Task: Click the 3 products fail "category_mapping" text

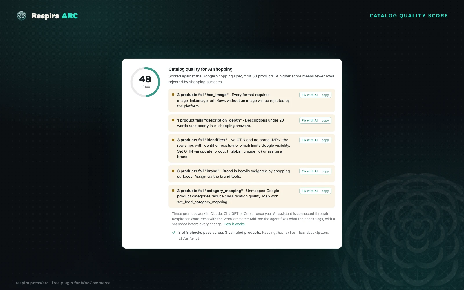Action: pyautogui.click(x=210, y=191)
